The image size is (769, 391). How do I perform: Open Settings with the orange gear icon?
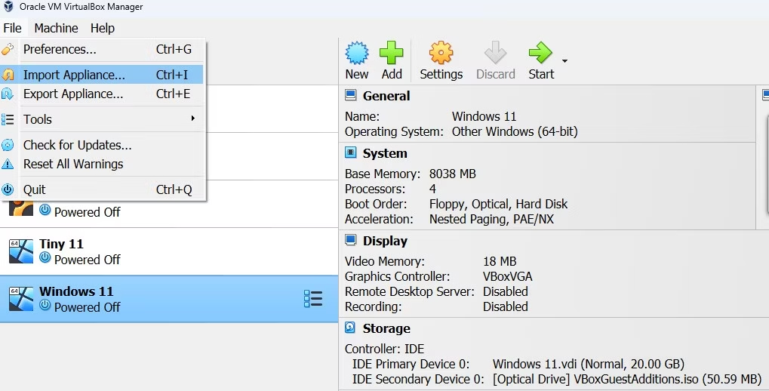click(x=441, y=54)
